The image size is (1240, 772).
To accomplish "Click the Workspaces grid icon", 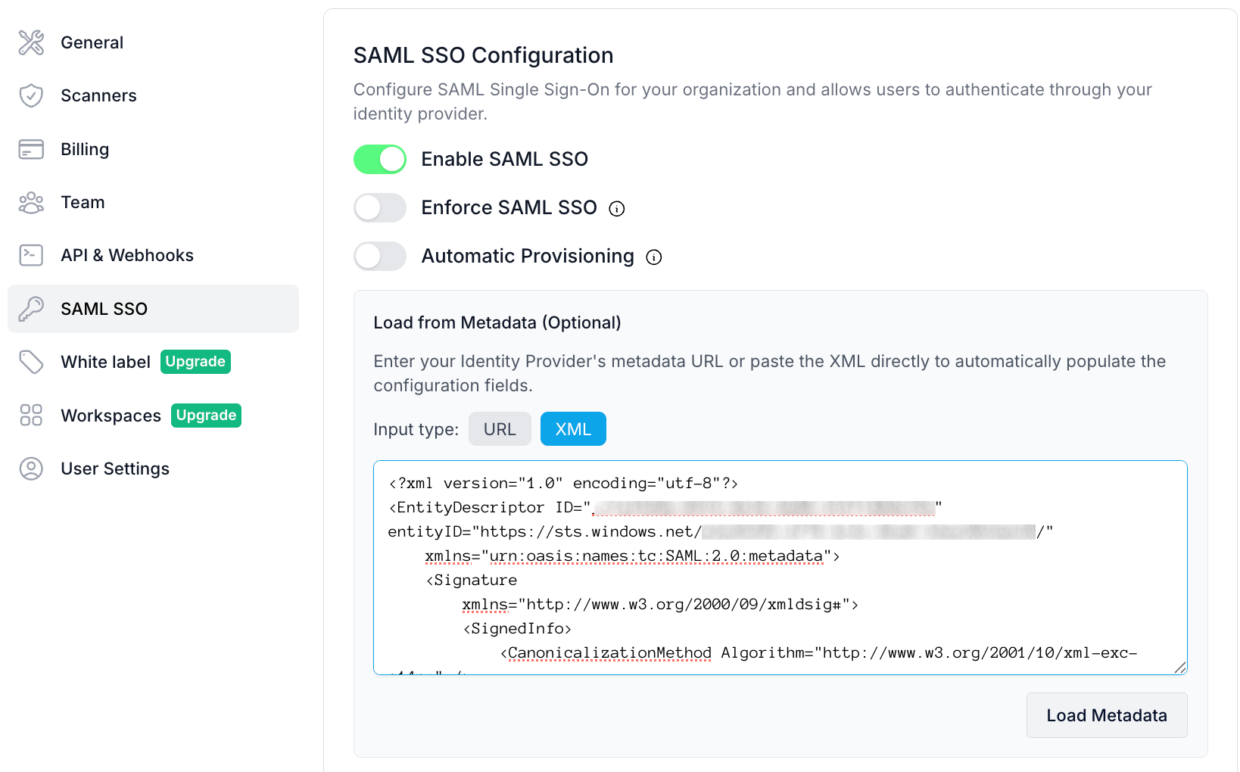I will click(x=31, y=416).
